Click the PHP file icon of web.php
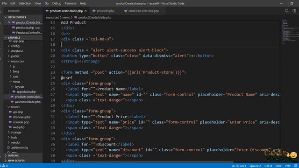Viewport: 299px width, 168px height. pos(10,127)
